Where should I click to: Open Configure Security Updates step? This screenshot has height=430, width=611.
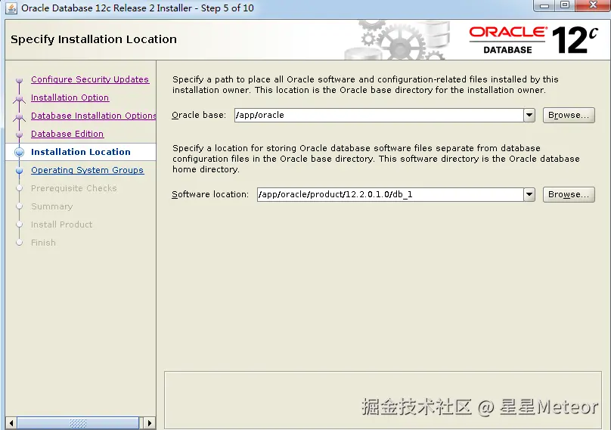pyautogui.click(x=90, y=79)
